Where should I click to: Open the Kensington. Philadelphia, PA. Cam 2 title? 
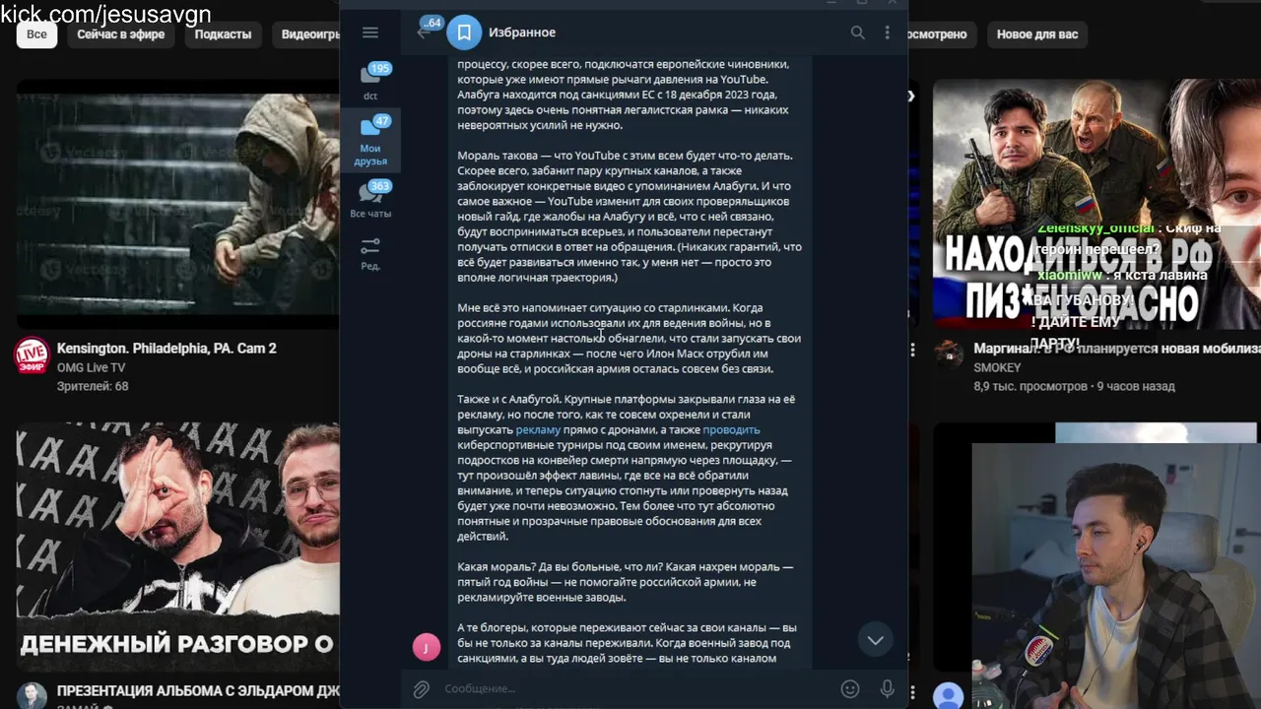pos(166,349)
